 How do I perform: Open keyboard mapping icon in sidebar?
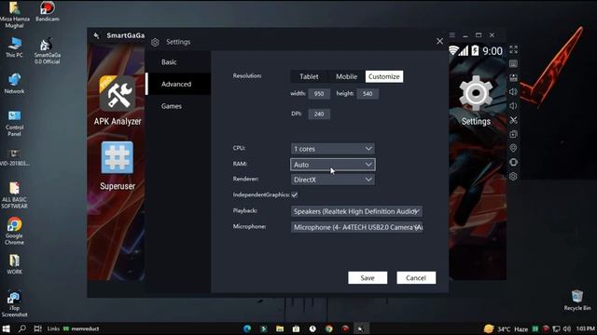pos(513,63)
